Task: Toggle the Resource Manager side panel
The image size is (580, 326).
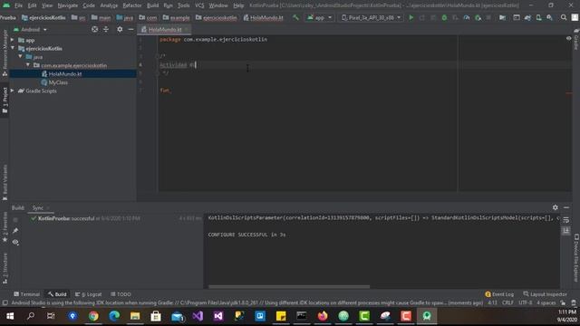Action: point(5,53)
